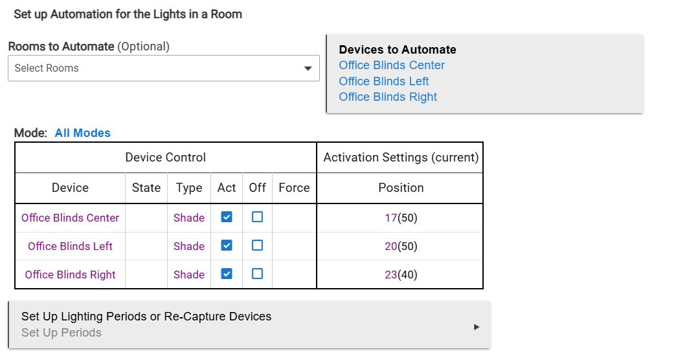The height and width of the screenshot is (354, 687).
Task: Click Office Blinds Left in the table
Action: pos(70,246)
